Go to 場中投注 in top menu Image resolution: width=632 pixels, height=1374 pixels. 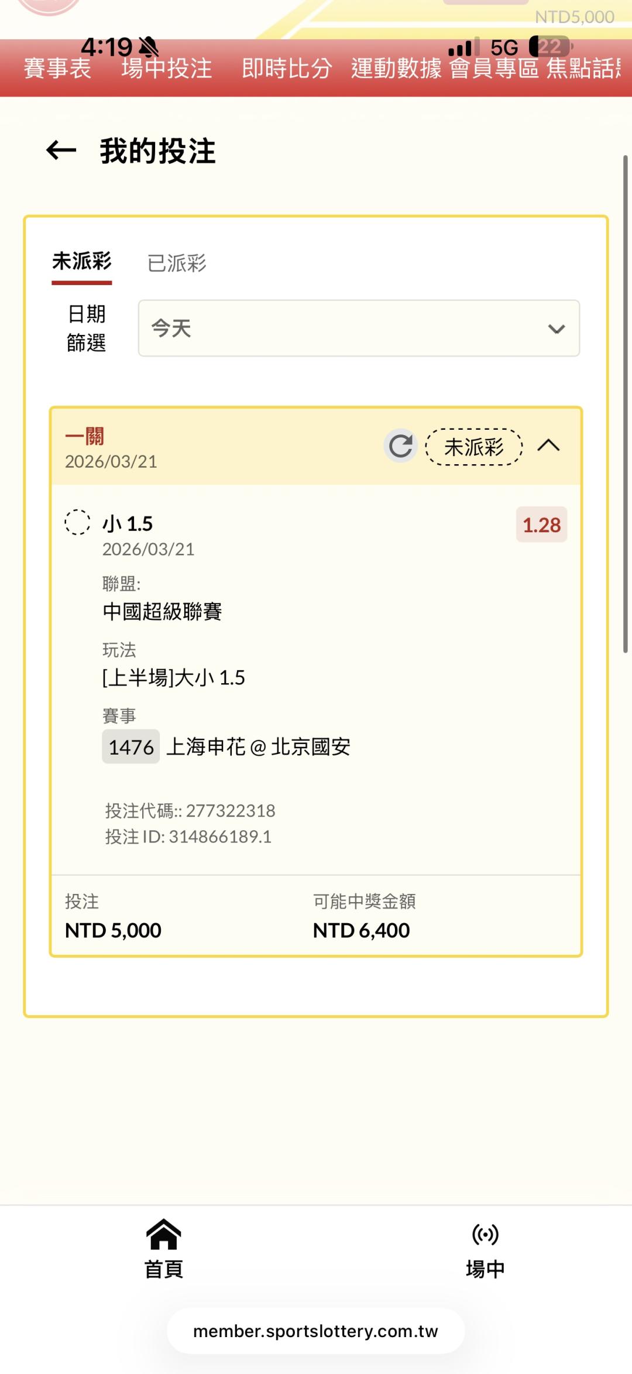coord(167,69)
